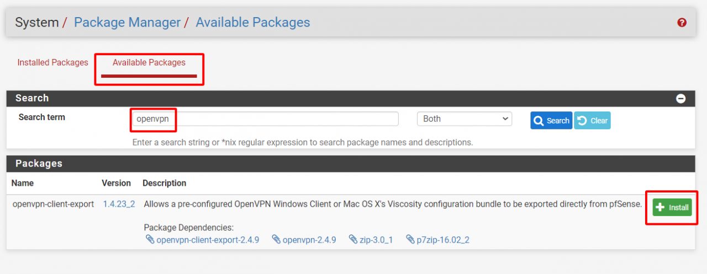
Task: Click the paperclip icon before openvpn-2.4.9
Action: [x=276, y=239]
